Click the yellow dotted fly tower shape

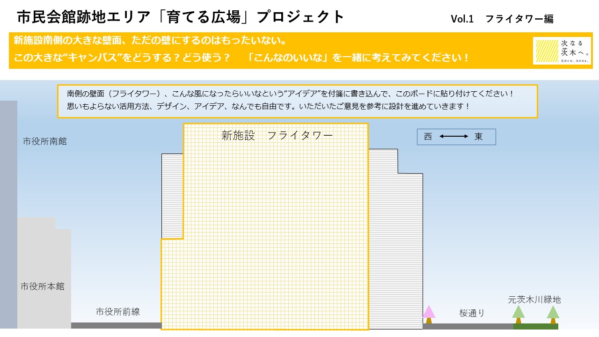click(265, 227)
